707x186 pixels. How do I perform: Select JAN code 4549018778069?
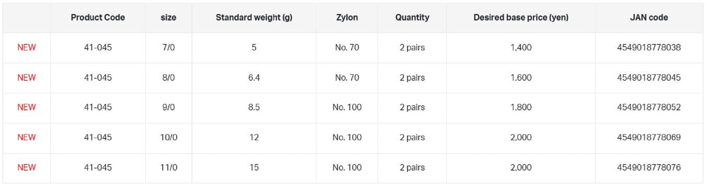point(649,137)
